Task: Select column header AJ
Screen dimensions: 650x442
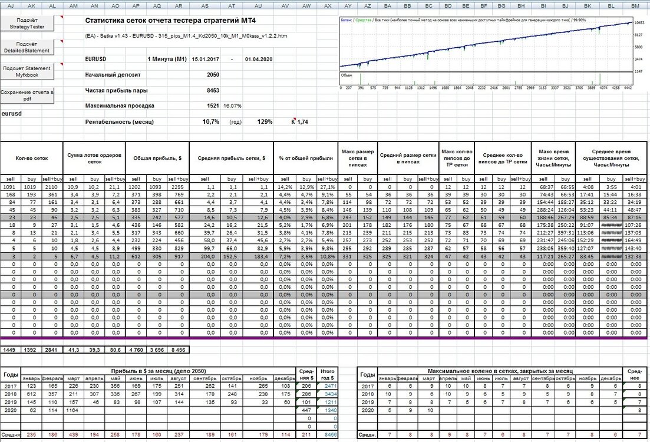Action: [11, 6]
